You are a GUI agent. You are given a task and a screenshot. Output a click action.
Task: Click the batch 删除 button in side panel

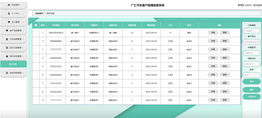click(251, 90)
